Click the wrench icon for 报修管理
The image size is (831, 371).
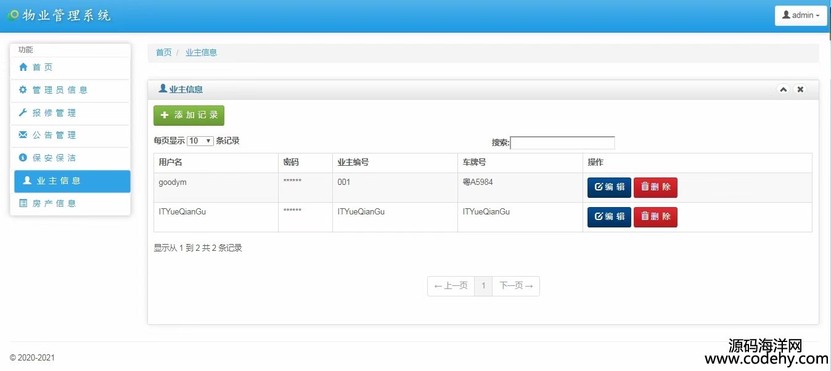pyautogui.click(x=23, y=113)
